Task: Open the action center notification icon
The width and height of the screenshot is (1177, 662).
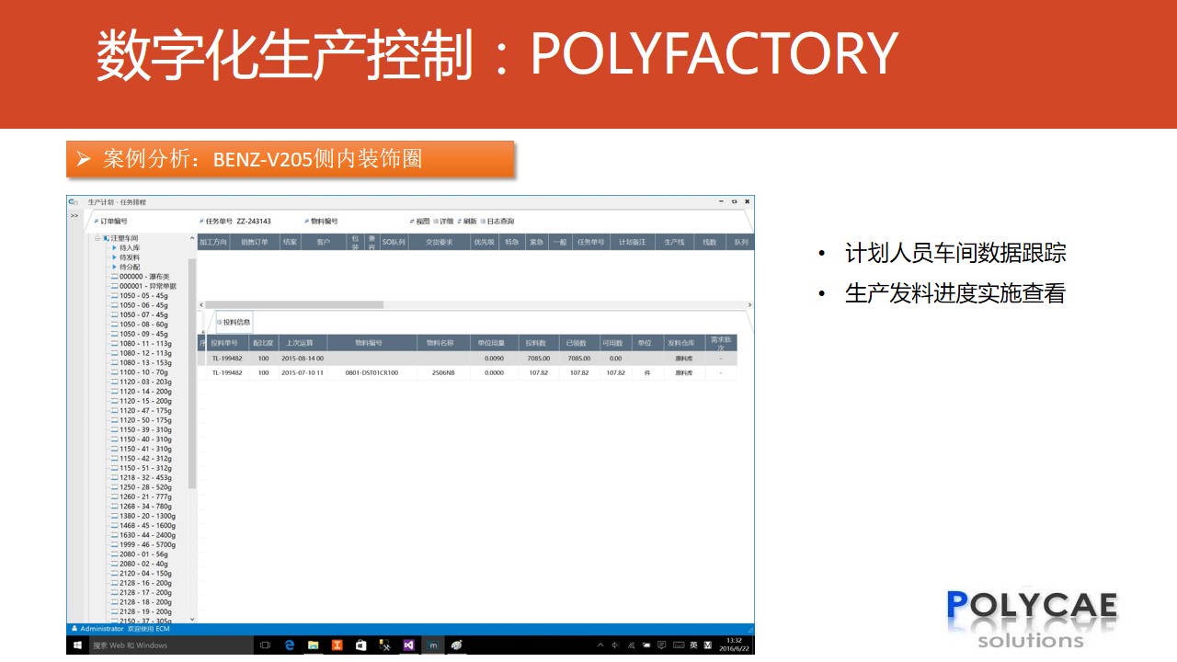Action: tap(661, 645)
